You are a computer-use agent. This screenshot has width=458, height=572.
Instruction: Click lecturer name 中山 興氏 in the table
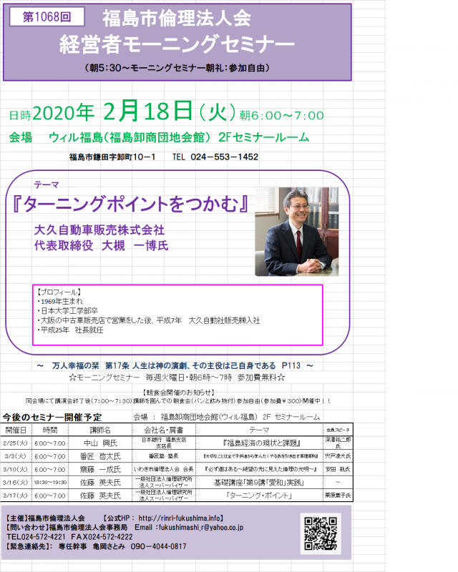click(x=99, y=443)
